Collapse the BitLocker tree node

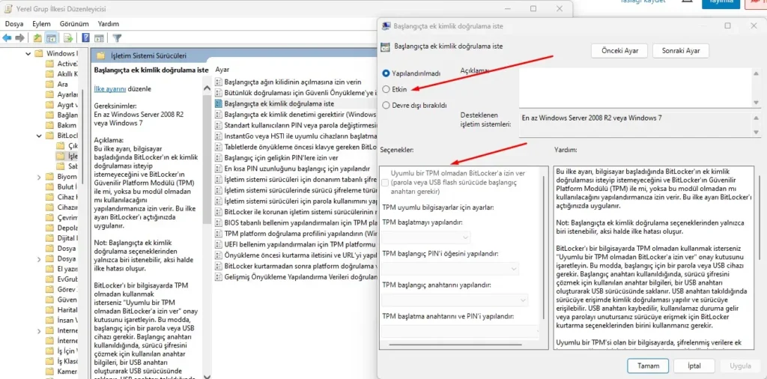point(39,136)
